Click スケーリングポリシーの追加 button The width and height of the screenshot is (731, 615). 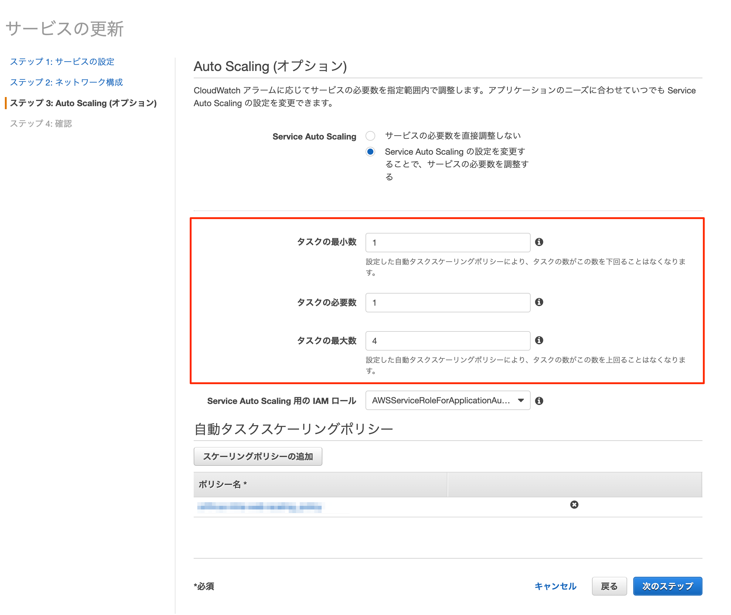[x=258, y=456]
